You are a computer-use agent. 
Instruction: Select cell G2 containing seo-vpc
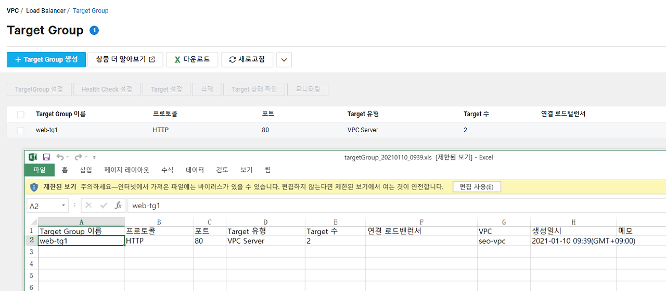(504, 241)
